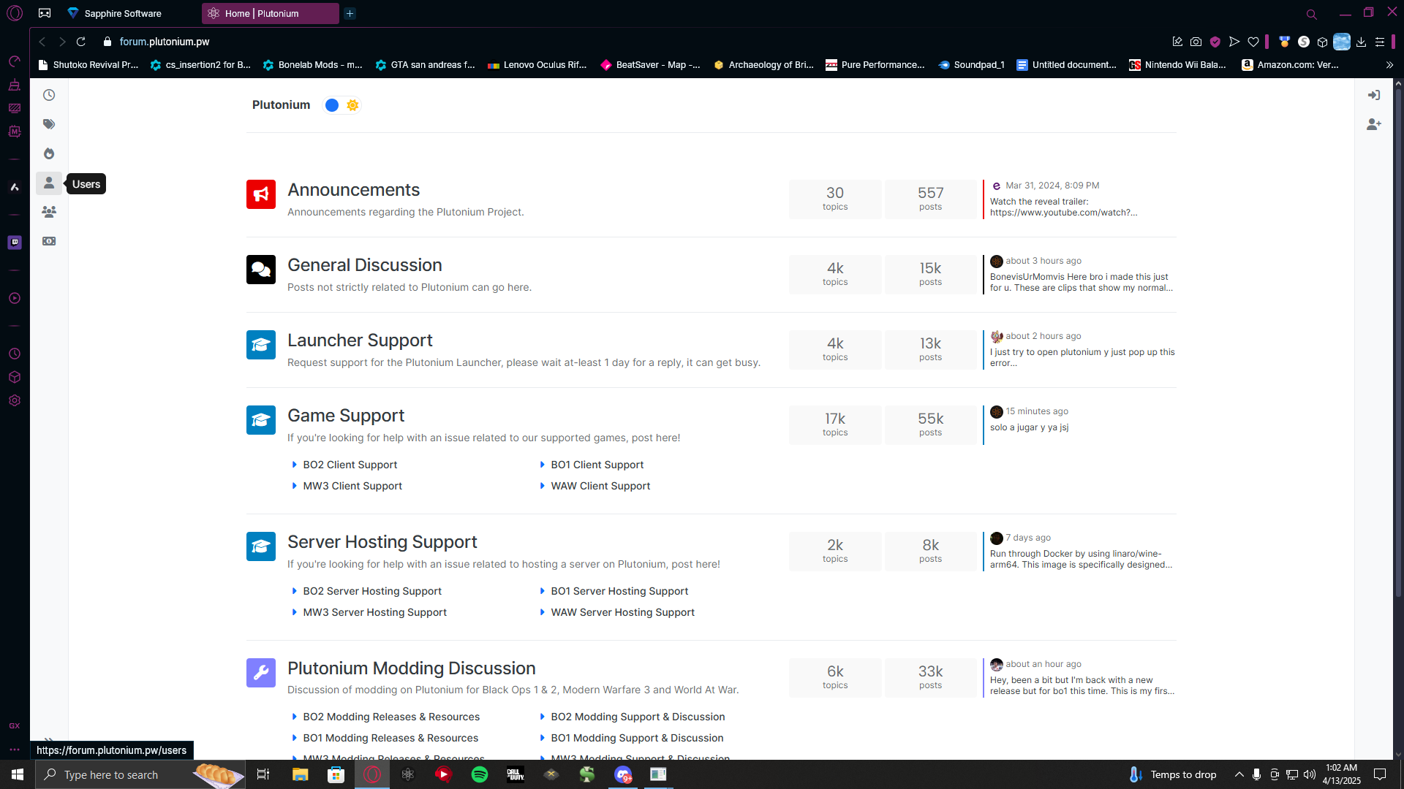
Task: Open BO2 Client Support subcategory
Action: point(350,465)
